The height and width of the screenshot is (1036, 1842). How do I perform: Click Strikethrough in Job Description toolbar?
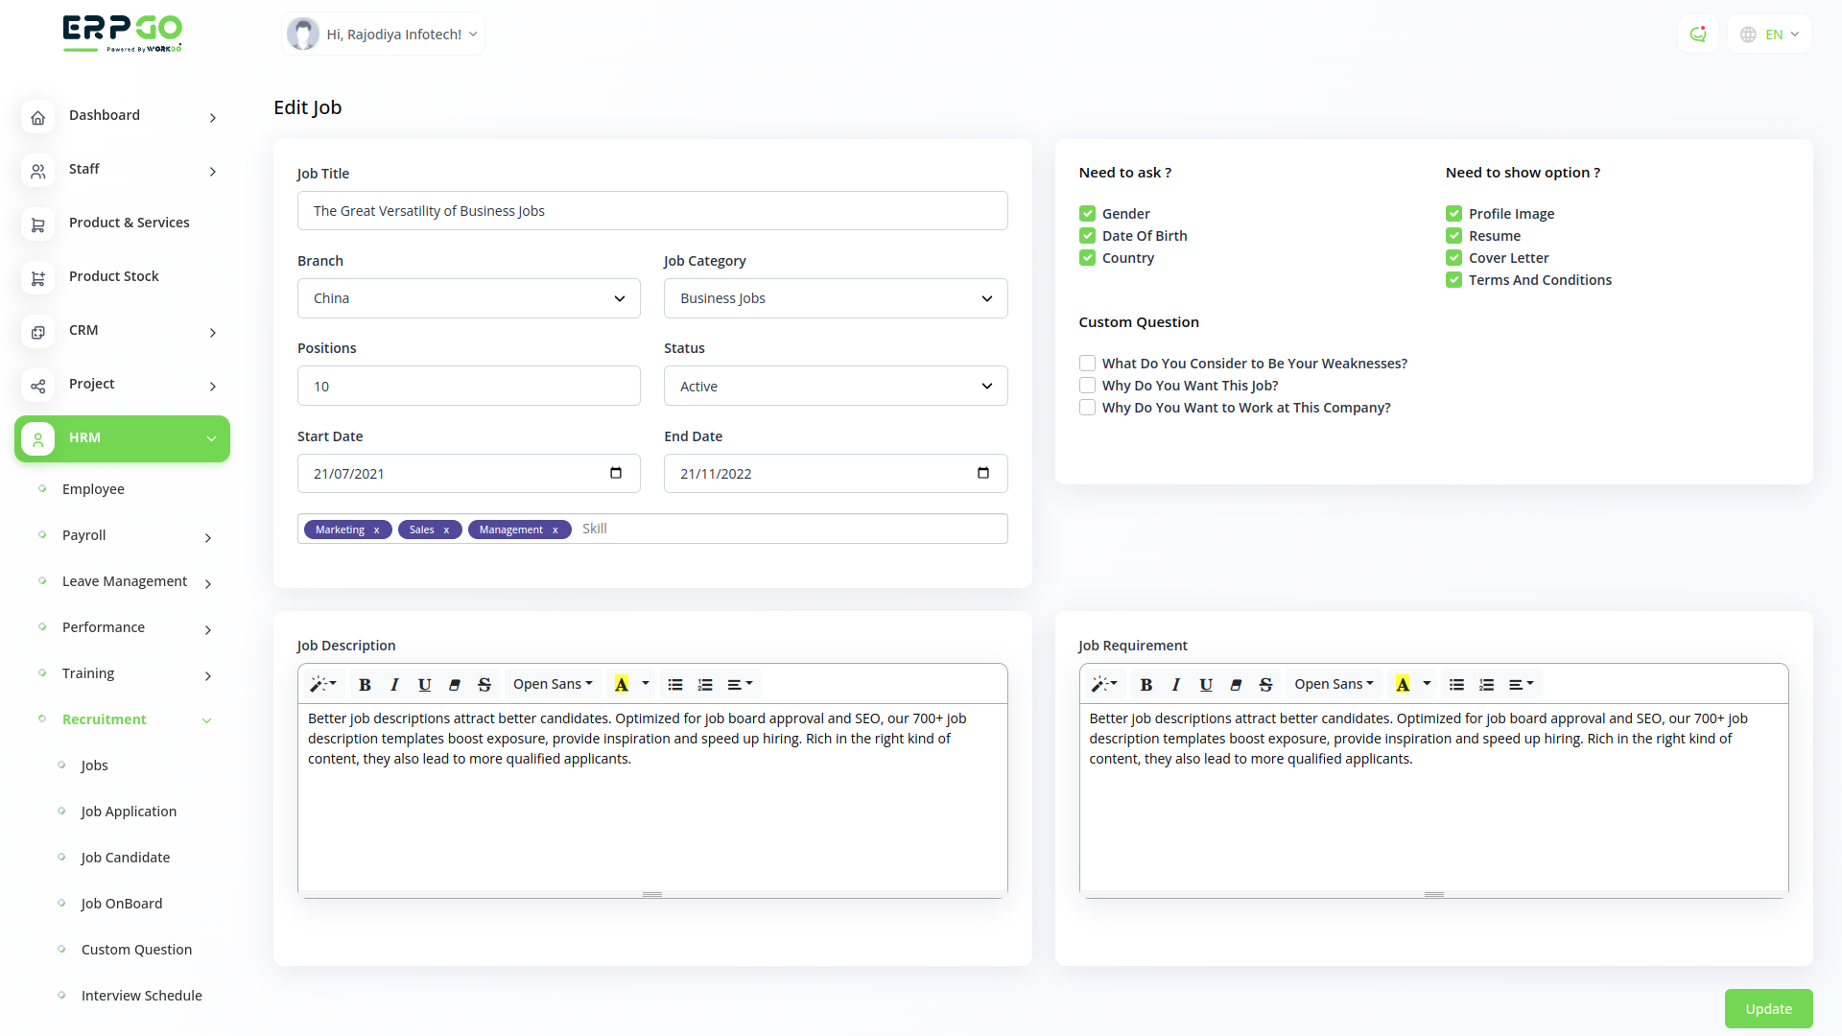[484, 685]
